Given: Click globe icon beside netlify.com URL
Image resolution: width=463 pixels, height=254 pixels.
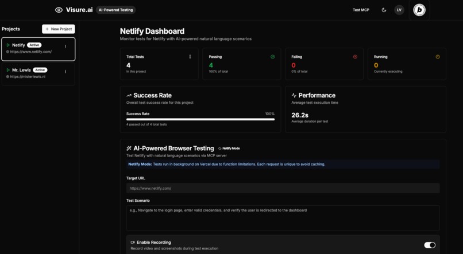Looking at the screenshot, I should coord(7,52).
